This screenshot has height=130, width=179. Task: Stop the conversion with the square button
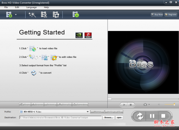click(x=163, y=116)
